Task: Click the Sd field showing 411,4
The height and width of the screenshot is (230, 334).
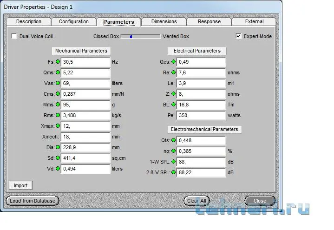Action: (85, 158)
